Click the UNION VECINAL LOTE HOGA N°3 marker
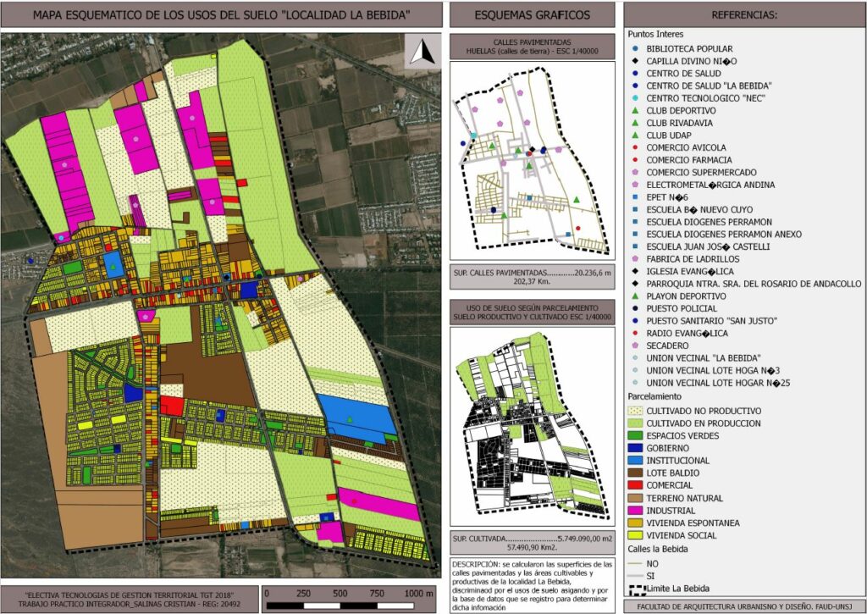The height and width of the screenshot is (614, 867). pyautogui.click(x=635, y=370)
